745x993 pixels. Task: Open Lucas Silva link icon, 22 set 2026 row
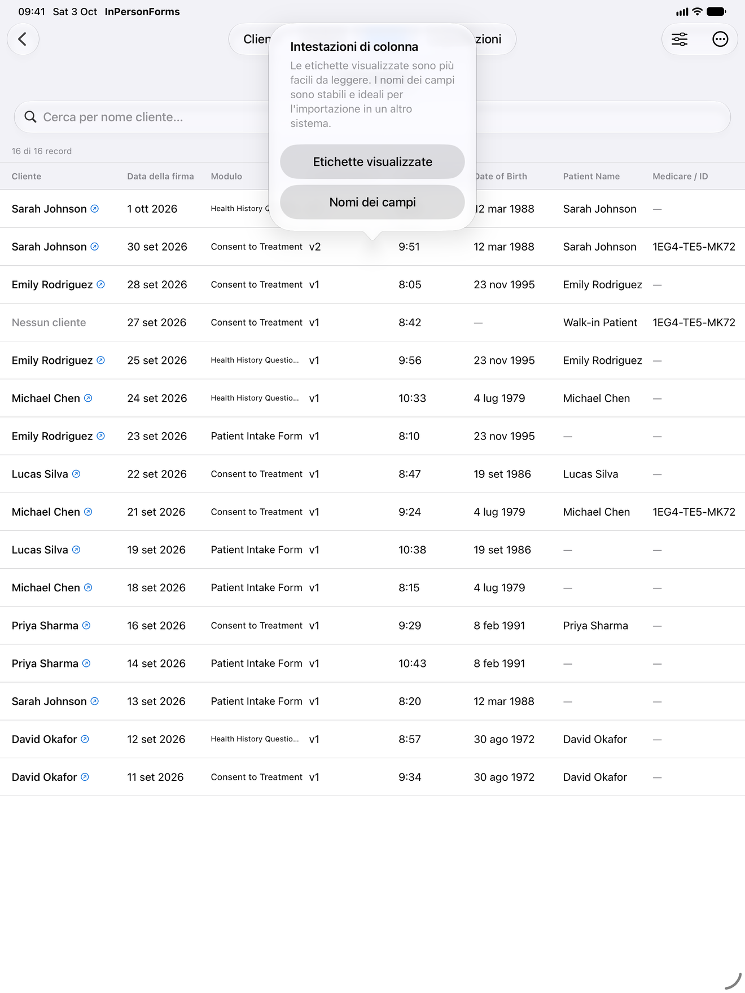(76, 474)
